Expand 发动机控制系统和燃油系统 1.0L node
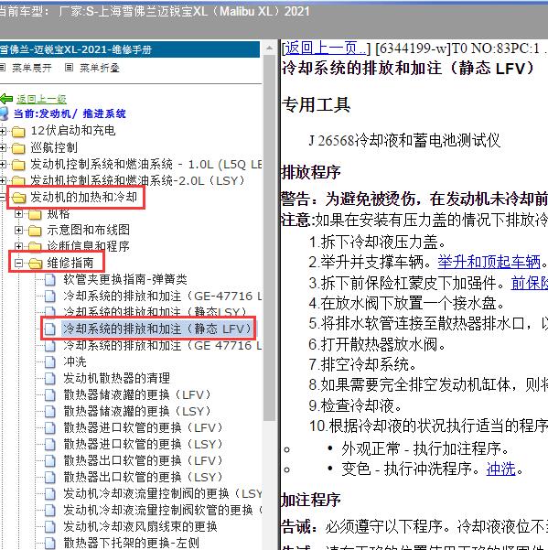Viewport: 548px width, 550px height. [3, 165]
